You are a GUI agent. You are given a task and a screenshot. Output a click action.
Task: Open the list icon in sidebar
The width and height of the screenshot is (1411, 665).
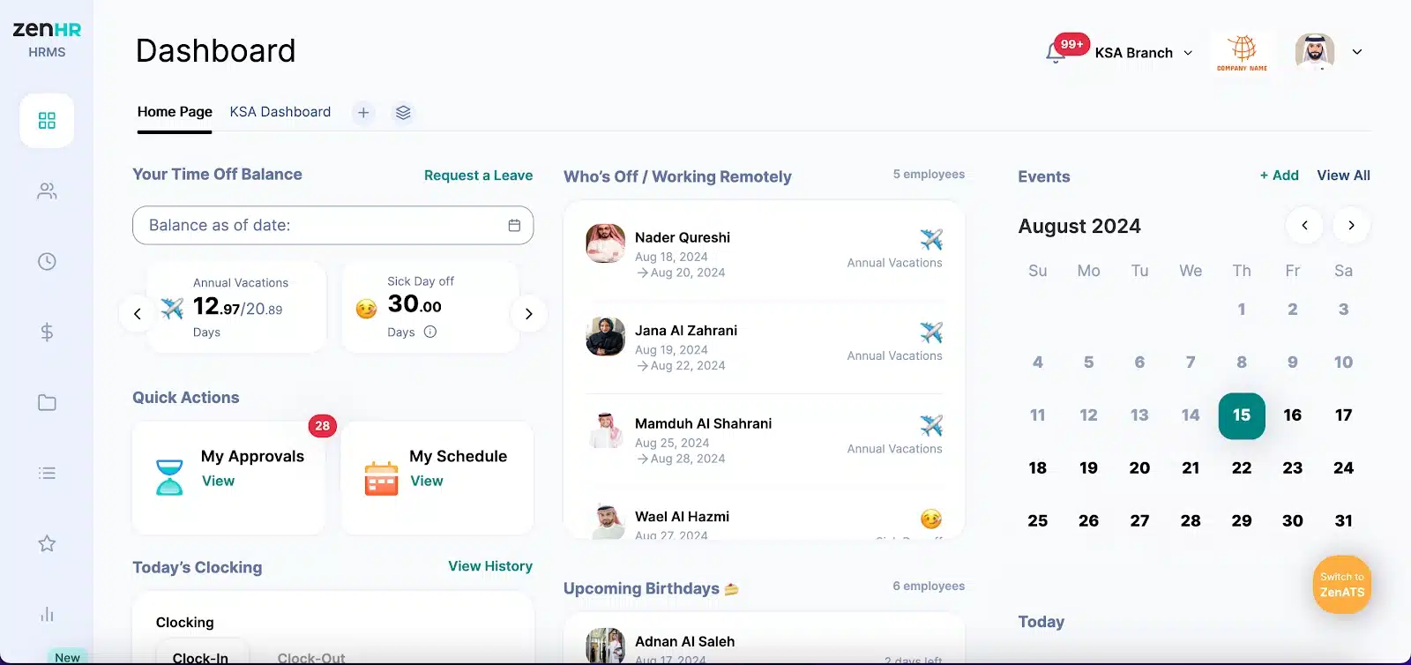(47, 473)
